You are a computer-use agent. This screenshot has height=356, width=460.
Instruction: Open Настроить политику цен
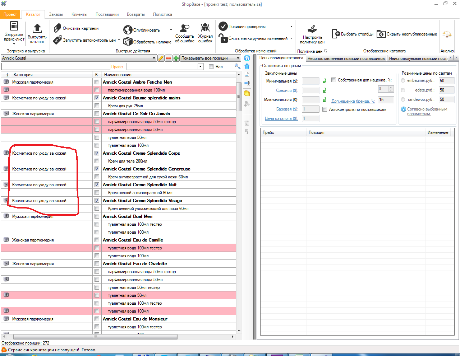click(312, 34)
